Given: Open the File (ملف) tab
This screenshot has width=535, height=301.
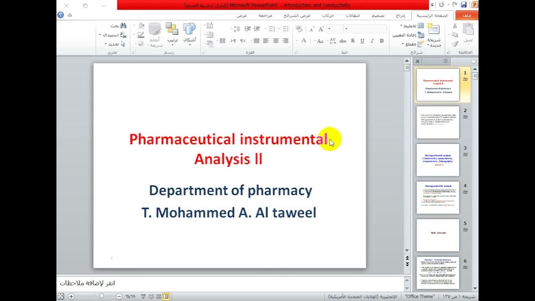Looking at the screenshot, I should click(x=467, y=15).
